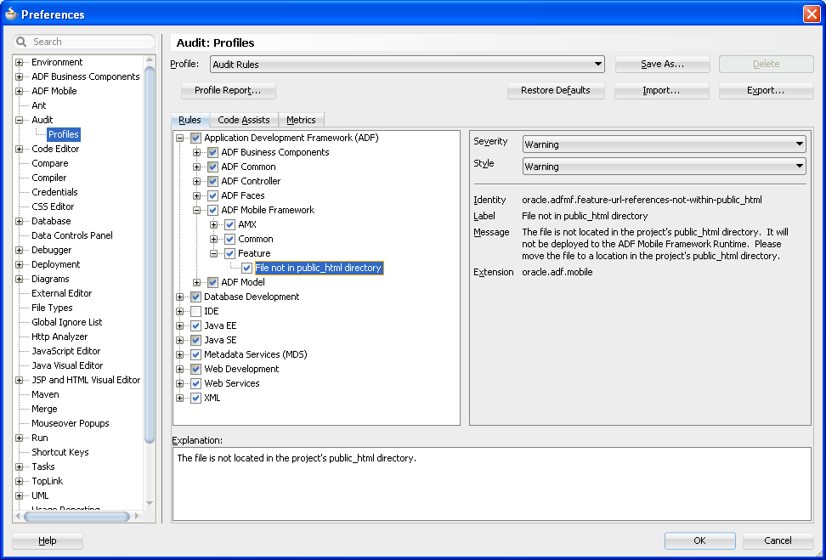
Task: Enable the IDE rules checkbox
Action: (x=196, y=311)
